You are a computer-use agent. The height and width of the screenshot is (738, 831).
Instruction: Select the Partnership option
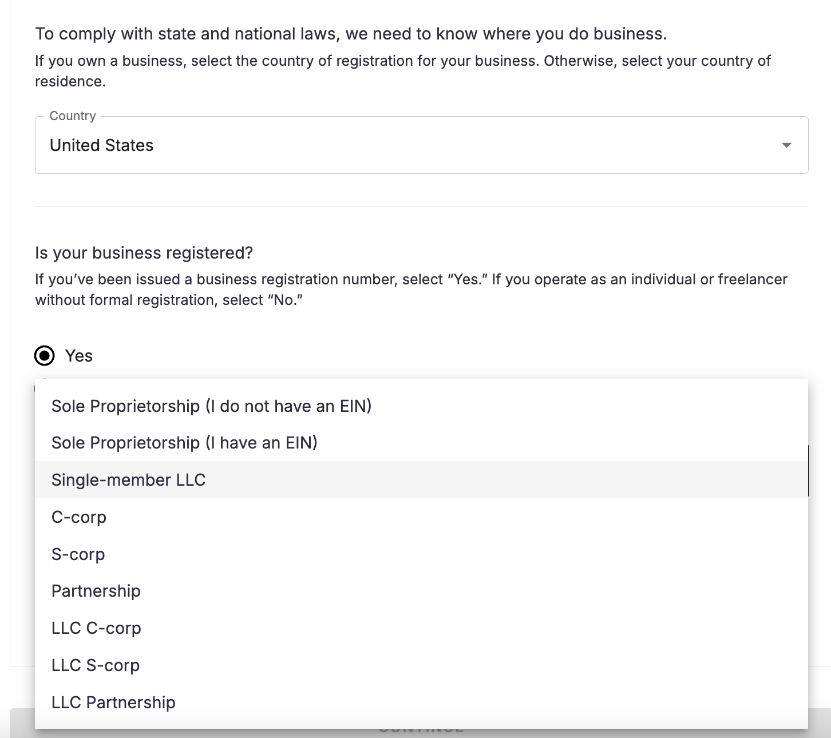point(96,591)
